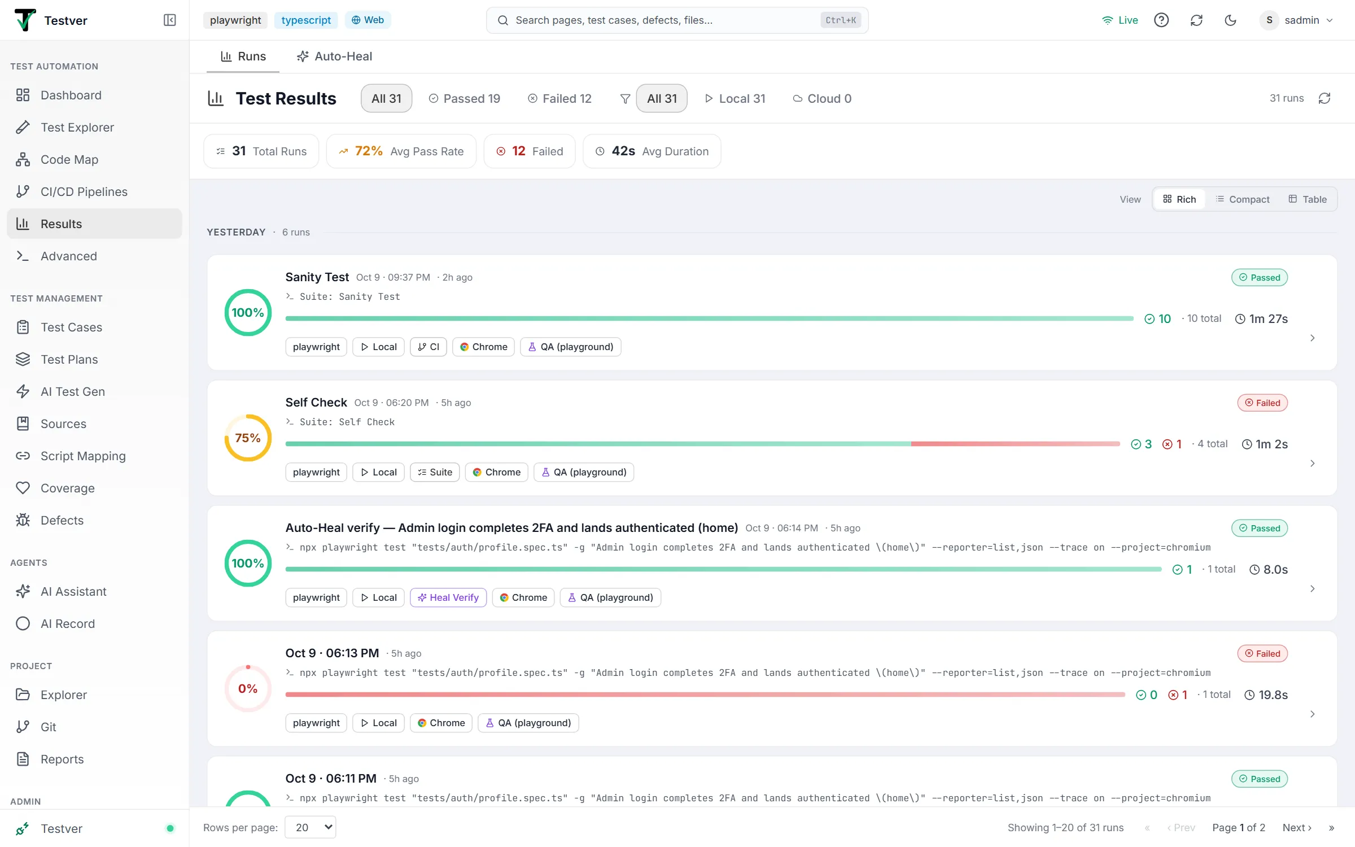Open Git in sidebar
The image size is (1355, 847).
94,727
